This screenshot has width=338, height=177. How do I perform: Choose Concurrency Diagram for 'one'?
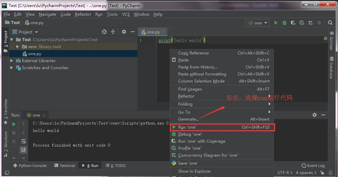[x=222, y=155]
